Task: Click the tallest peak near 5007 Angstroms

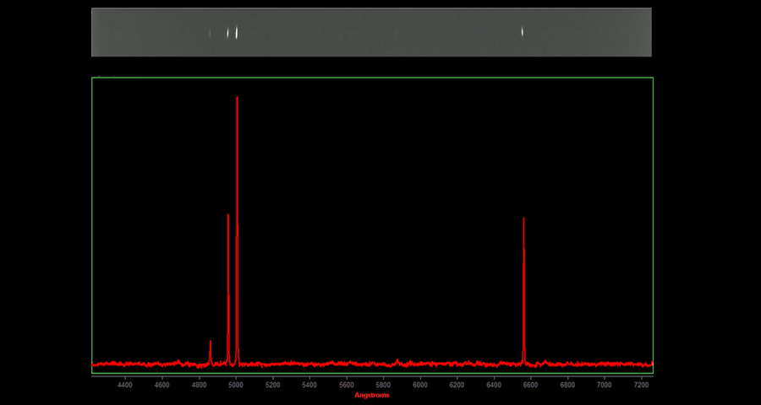Action: pos(237,98)
